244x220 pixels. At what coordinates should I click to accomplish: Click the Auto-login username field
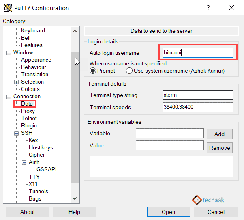pos(198,53)
